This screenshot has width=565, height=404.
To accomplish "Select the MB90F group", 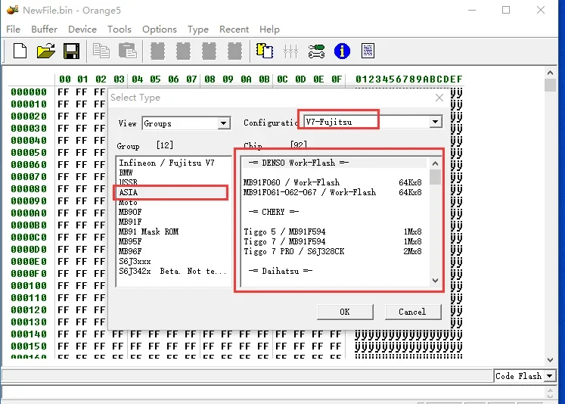I will (x=173, y=212).
